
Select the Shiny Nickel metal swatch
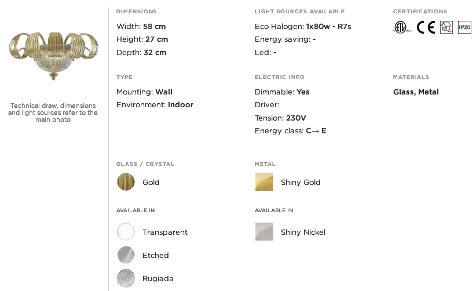click(x=264, y=231)
